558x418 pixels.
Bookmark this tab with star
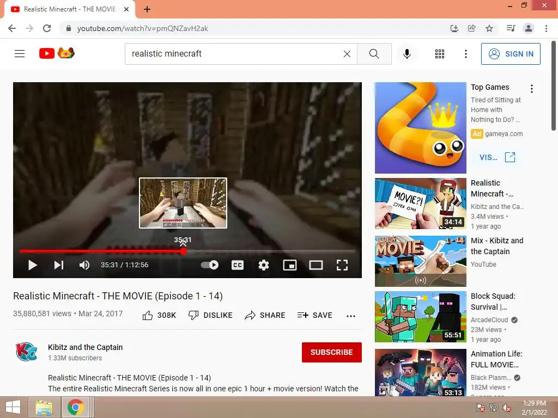489,28
